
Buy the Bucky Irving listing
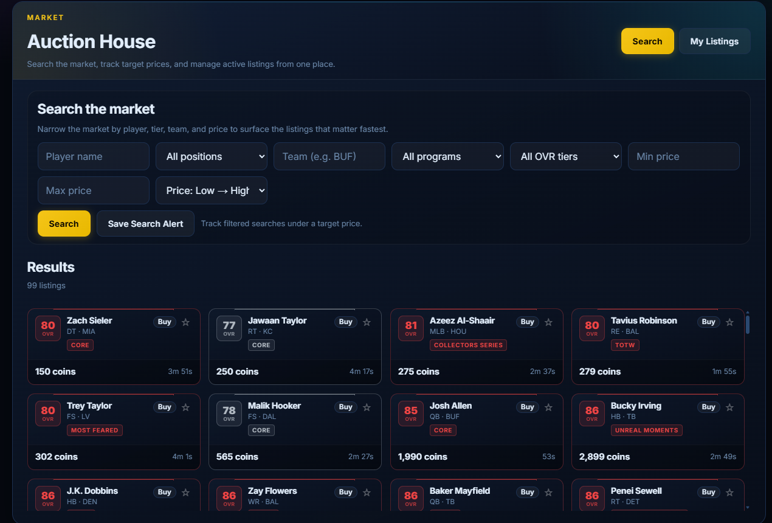tap(709, 407)
